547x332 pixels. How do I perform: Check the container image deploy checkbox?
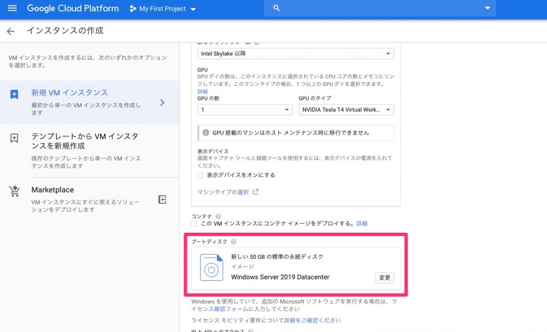194,224
